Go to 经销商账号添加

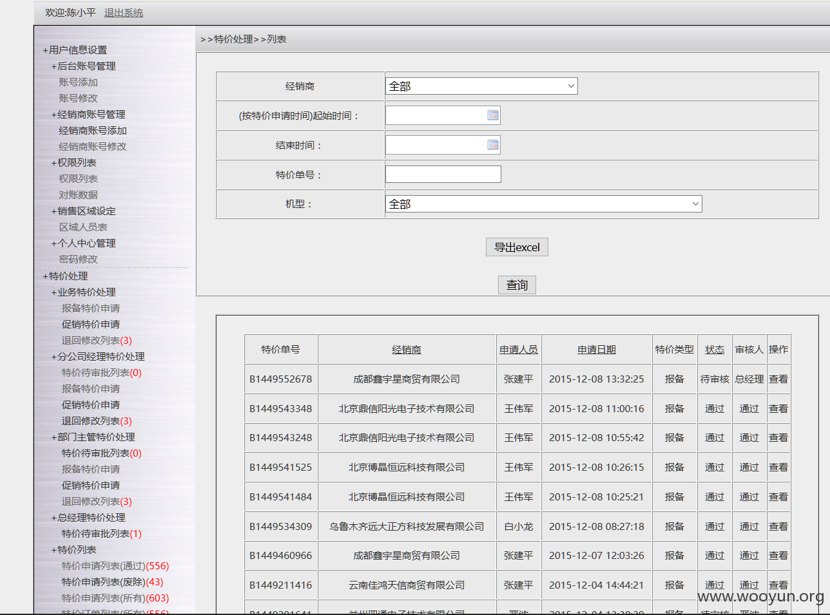coord(93,130)
